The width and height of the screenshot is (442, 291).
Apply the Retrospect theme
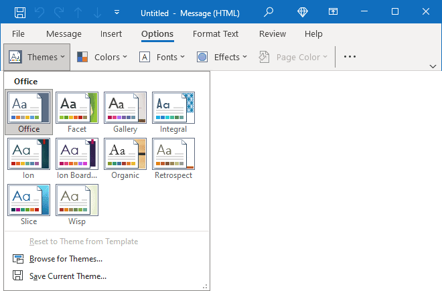tap(173, 159)
